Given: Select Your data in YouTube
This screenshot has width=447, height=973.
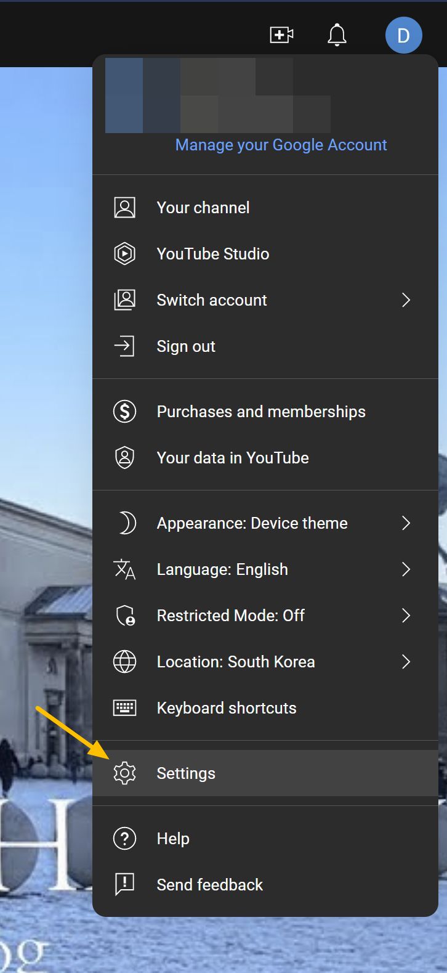Looking at the screenshot, I should (233, 458).
